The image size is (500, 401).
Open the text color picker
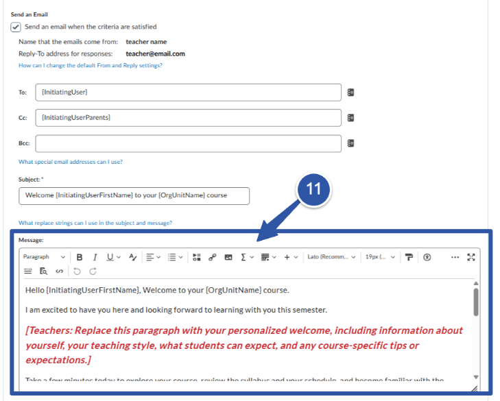[x=132, y=257]
